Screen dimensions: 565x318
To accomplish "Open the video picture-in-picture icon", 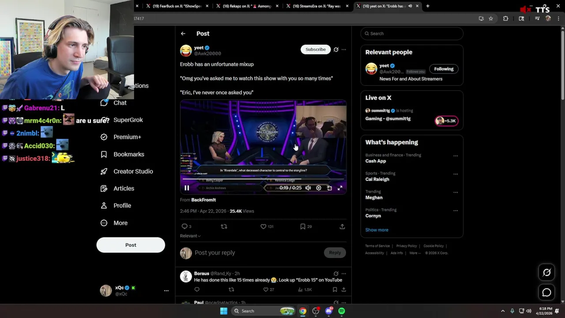I will coord(329,188).
